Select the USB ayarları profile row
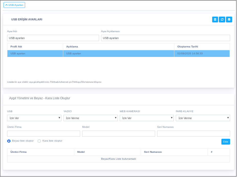The width and height of the screenshot is (237, 177). [118, 54]
